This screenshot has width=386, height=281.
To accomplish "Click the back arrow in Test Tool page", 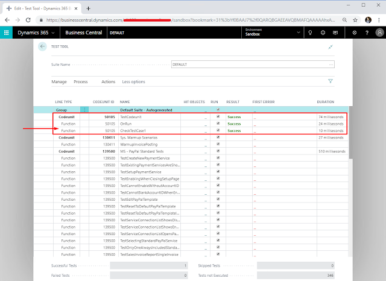I will (x=42, y=46).
